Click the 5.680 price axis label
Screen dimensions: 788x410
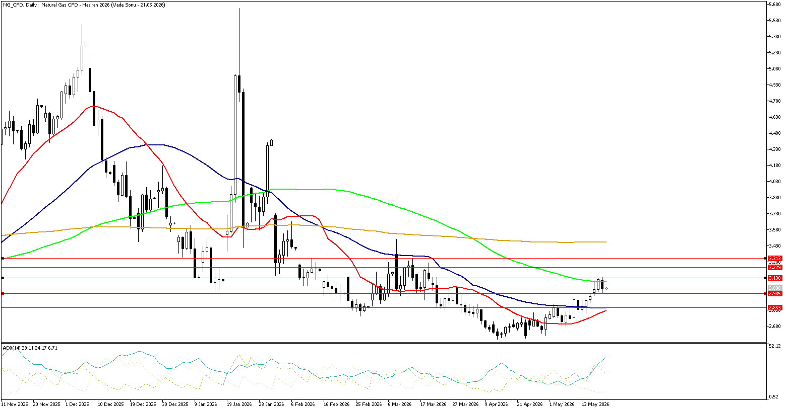775,5
